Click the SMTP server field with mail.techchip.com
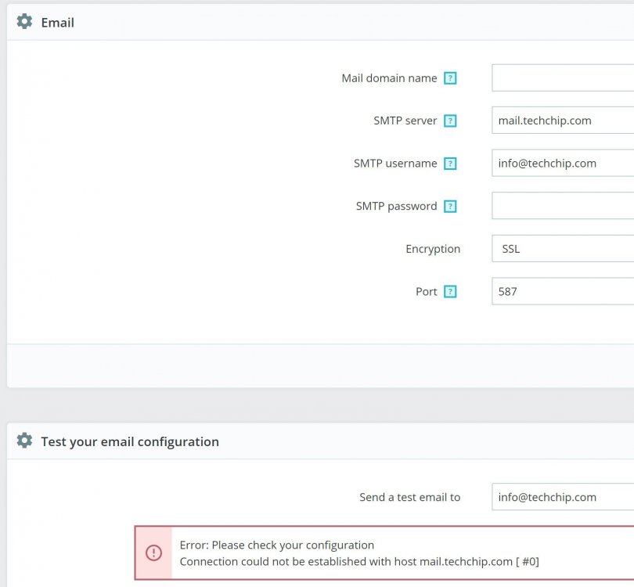634x587 pixels. coord(562,121)
